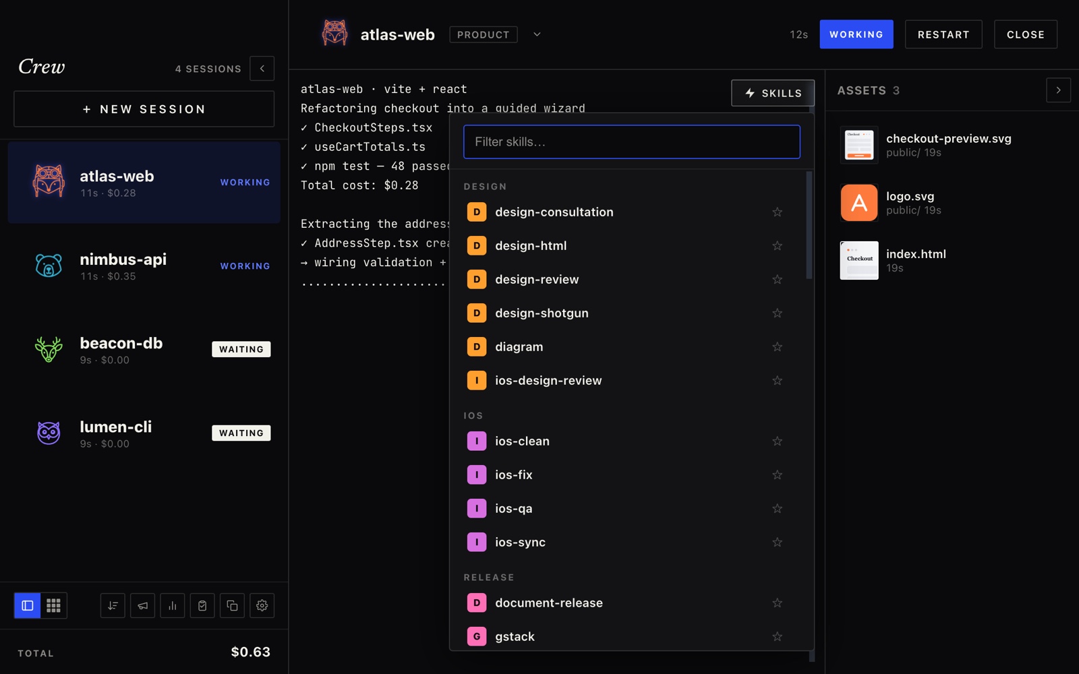Screen dimensions: 1079x674
Task: Star the ios-qa skill
Action: (778, 508)
